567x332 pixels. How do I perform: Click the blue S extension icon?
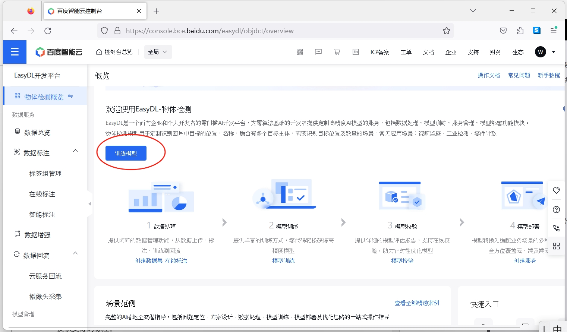pyautogui.click(x=537, y=31)
